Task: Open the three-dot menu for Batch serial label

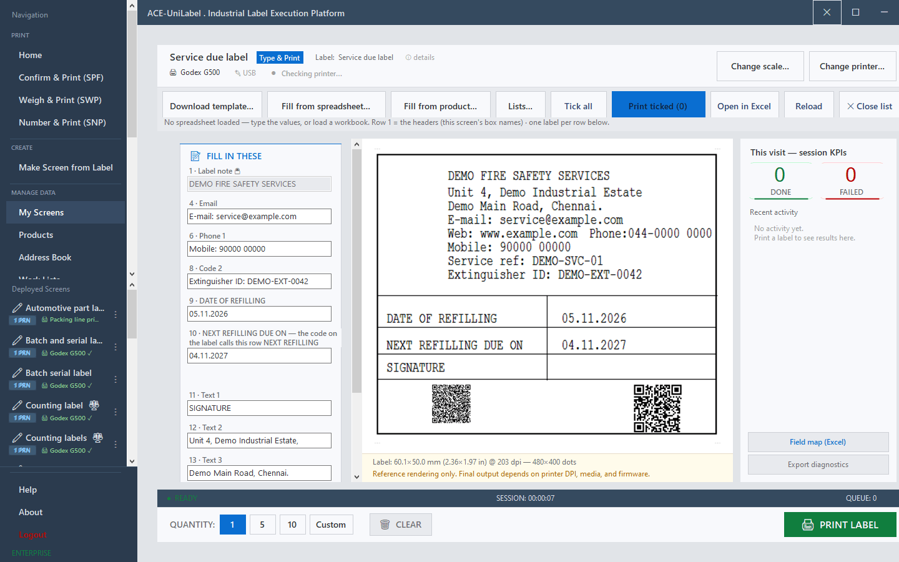Action: [x=115, y=379]
